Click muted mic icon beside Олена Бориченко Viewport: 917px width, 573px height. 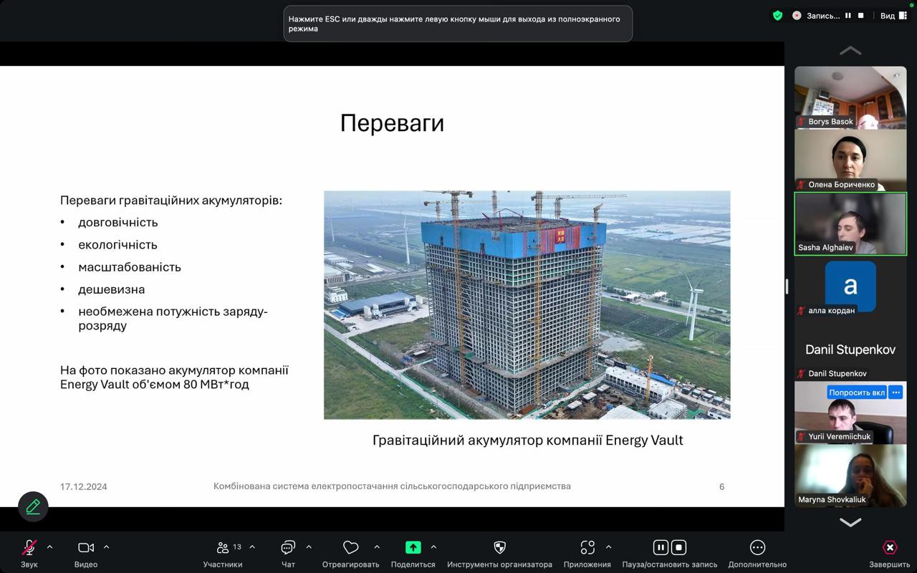(802, 185)
